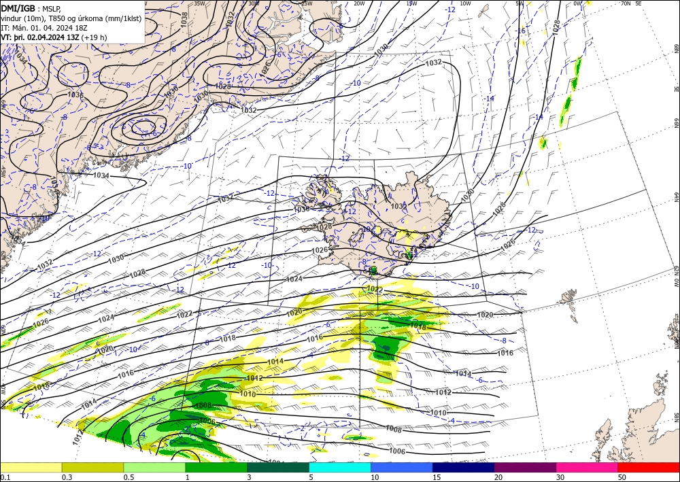Click the red 50 mm legend swatch

pyautogui.click(x=649, y=467)
